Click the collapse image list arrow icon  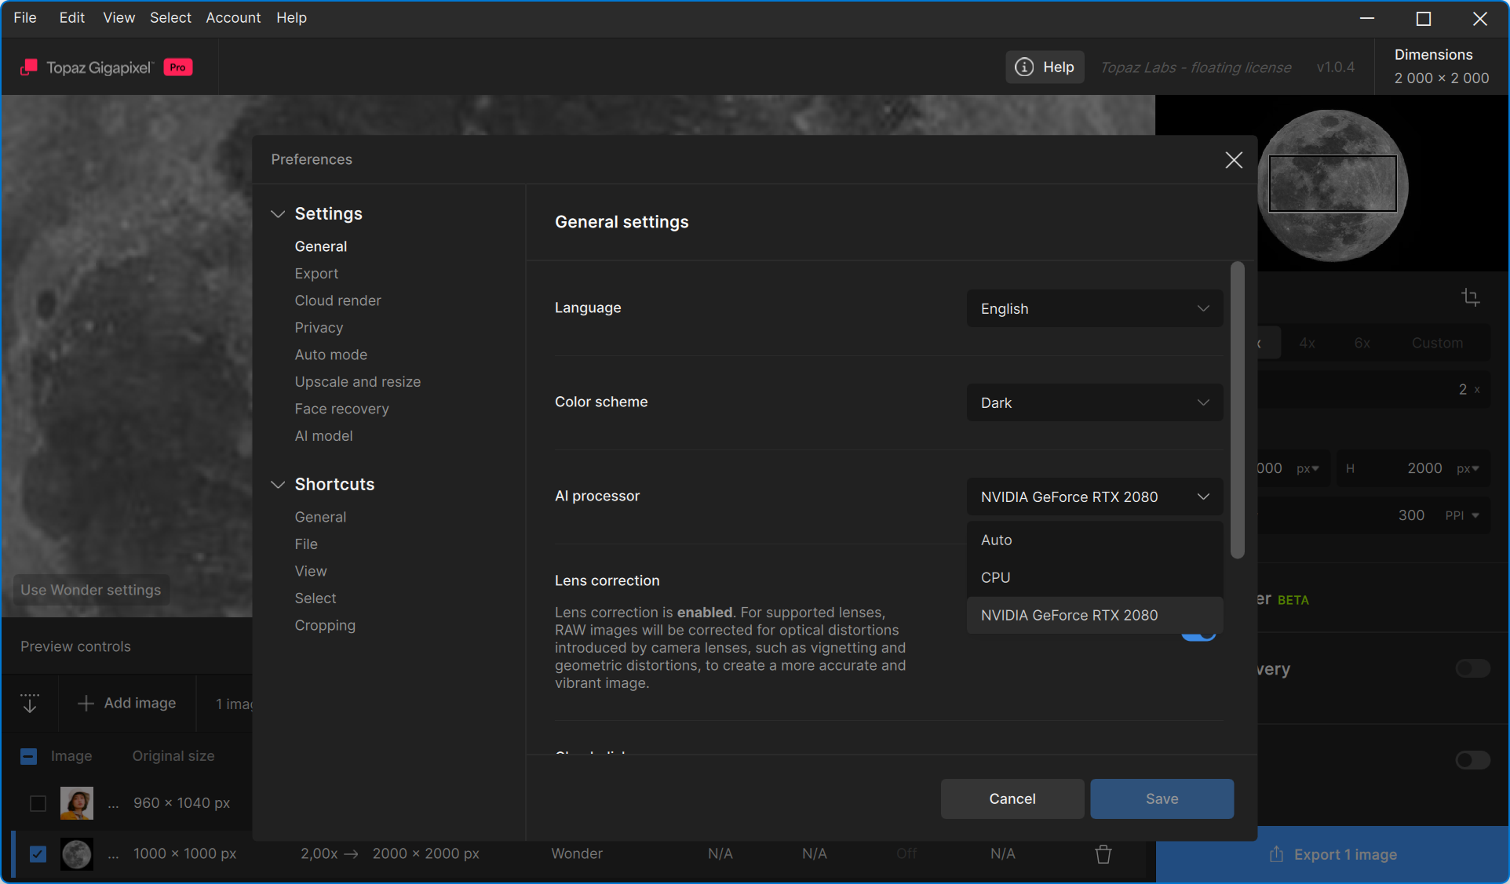(x=30, y=703)
